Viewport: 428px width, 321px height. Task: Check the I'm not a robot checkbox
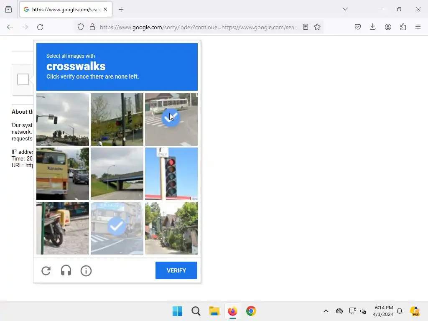click(23, 79)
